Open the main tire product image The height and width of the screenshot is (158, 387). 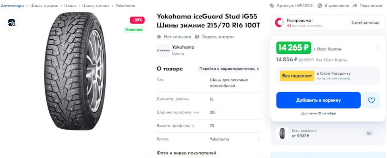tap(75, 71)
